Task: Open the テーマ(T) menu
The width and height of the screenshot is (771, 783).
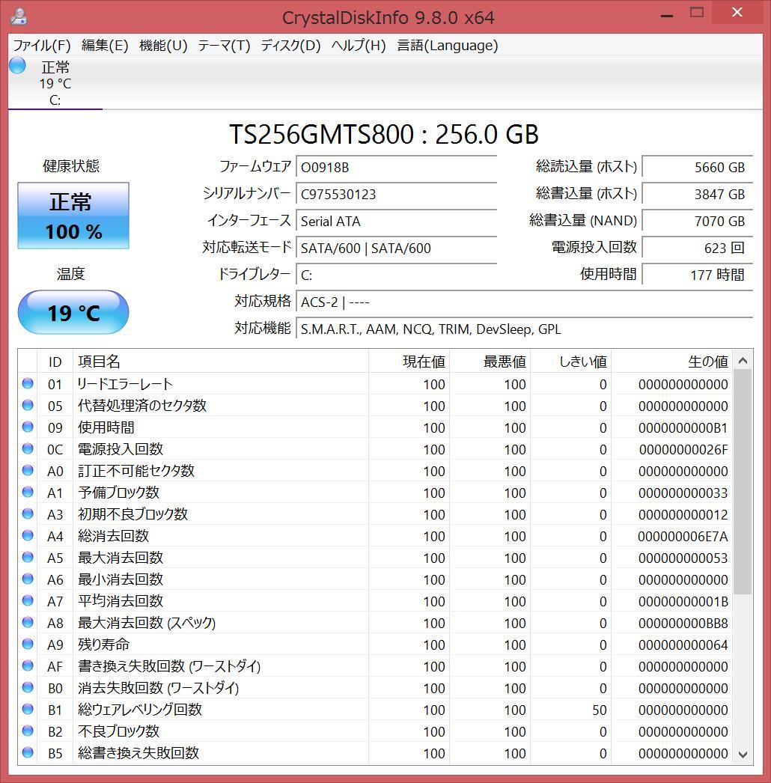Action: pos(224,46)
